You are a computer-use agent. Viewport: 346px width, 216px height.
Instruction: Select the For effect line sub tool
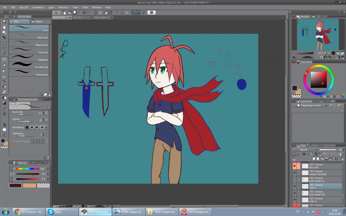[x=29, y=65]
